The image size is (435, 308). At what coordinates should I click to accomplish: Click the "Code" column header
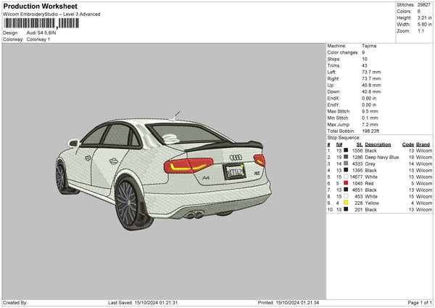tap(407, 145)
